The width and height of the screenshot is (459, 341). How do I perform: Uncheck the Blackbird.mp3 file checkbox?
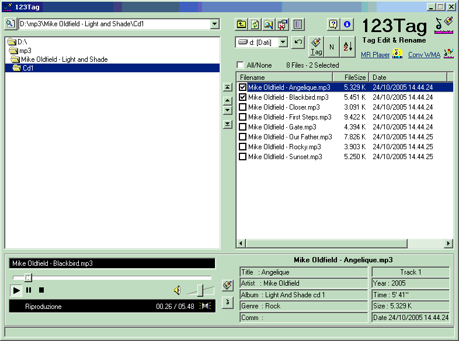click(243, 97)
